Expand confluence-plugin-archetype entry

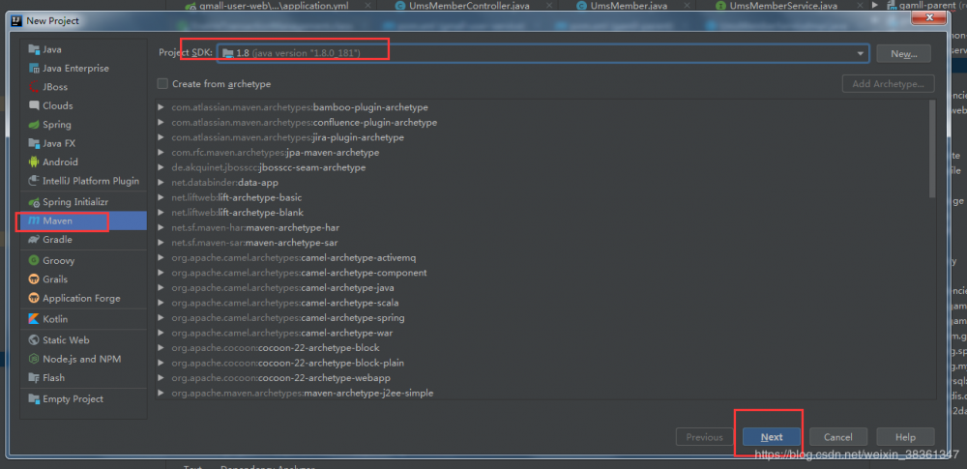[161, 122]
